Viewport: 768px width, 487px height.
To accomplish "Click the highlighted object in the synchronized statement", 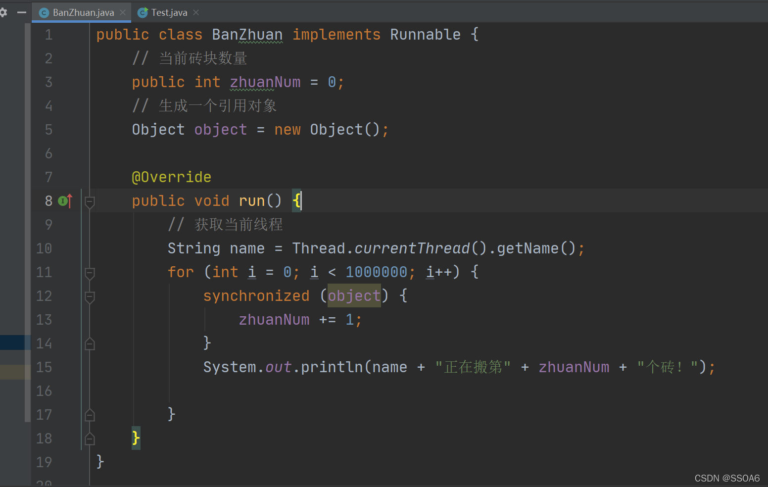I will (354, 296).
